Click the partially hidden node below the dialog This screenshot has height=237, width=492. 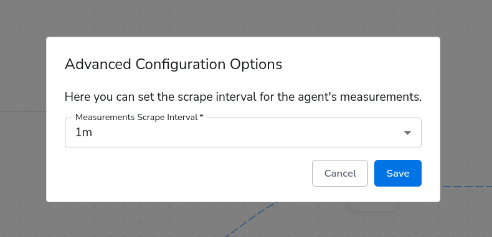(374, 207)
